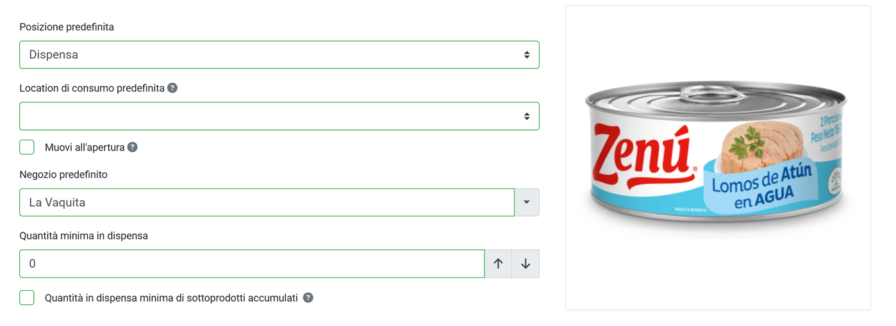Click the La Vaquita store combo box field
Viewport: 896px width, 326px height.
coord(267,202)
